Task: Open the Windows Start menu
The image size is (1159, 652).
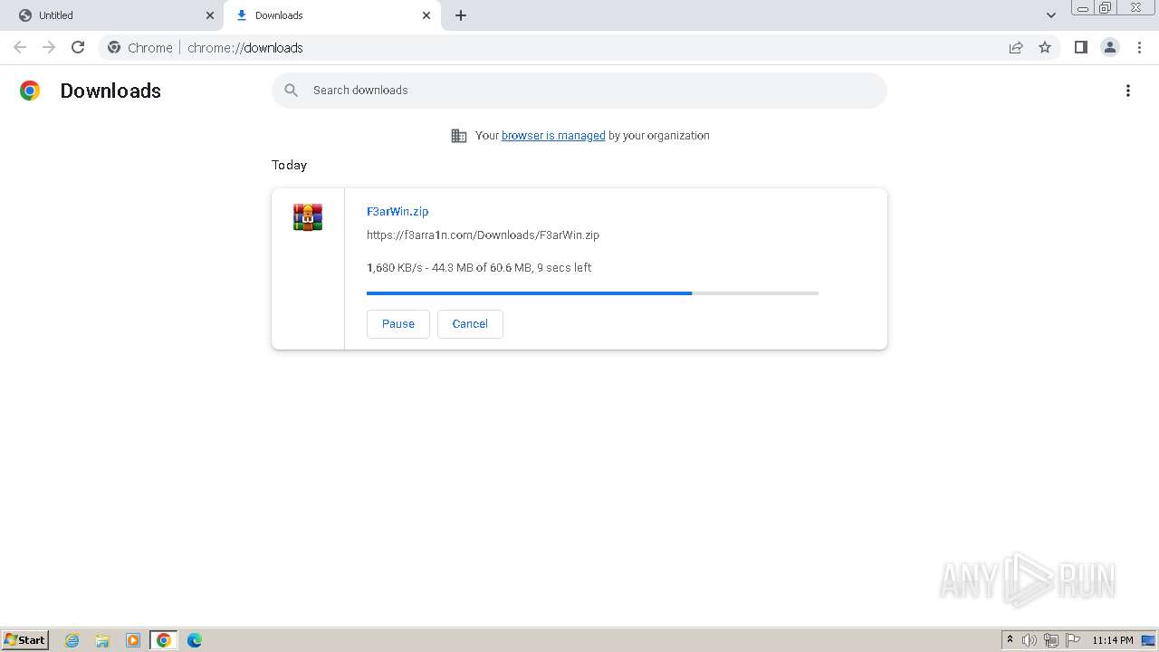Action: pyautogui.click(x=25, y=640)
